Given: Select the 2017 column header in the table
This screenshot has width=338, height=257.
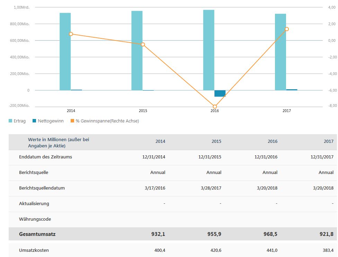Looking at the screenshot, I should pos(329,141).
